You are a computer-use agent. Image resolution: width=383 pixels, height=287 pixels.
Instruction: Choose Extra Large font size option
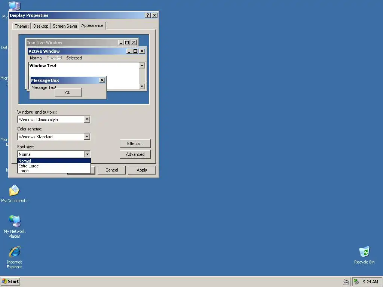click(x=54, y=166)
